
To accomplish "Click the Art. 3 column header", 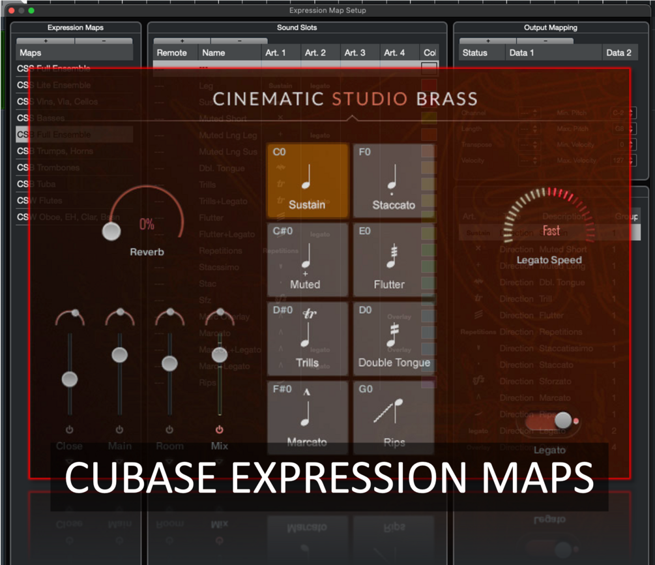I will point(360,53).
